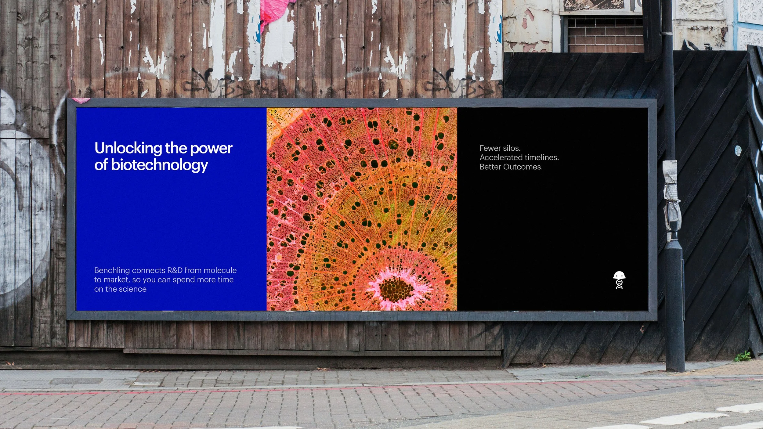Click the globe sticker on black fence
Viewport: 763px width, 429px height.
pos(738,150)
